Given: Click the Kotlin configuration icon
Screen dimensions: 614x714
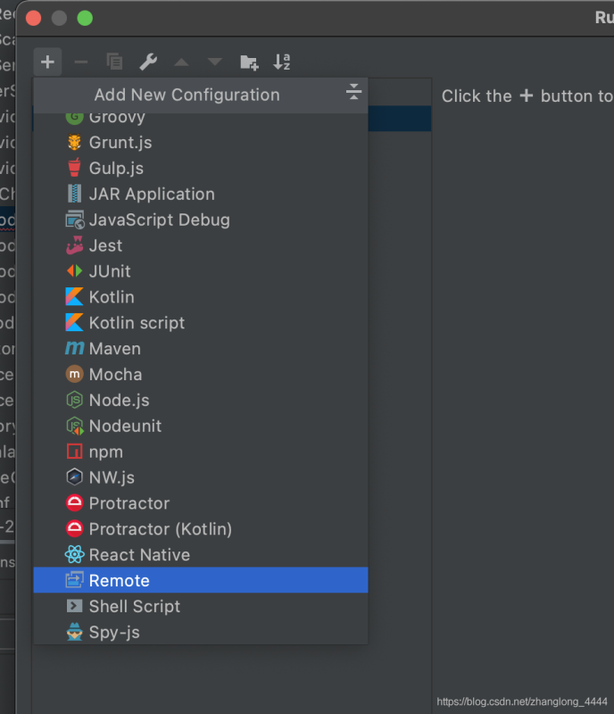Looking at the screenshot, I should tap(73, 297).
